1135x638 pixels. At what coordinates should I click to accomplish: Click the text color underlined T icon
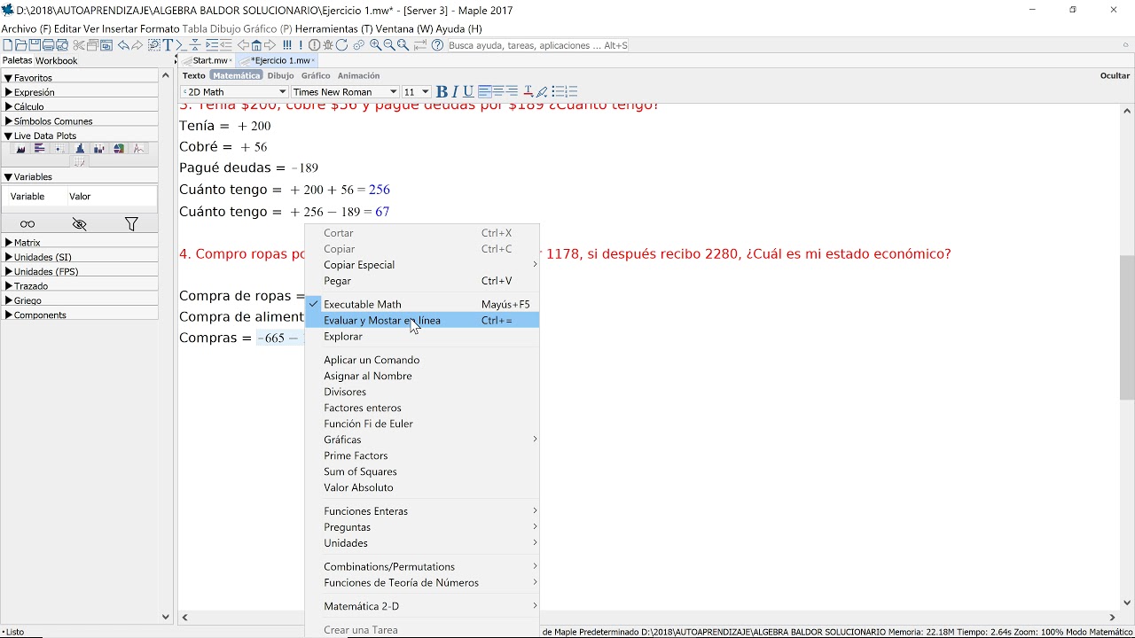528,91
